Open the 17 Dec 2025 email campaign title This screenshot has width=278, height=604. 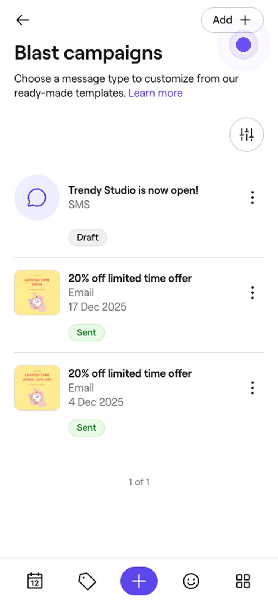click(x=130, y=278)
